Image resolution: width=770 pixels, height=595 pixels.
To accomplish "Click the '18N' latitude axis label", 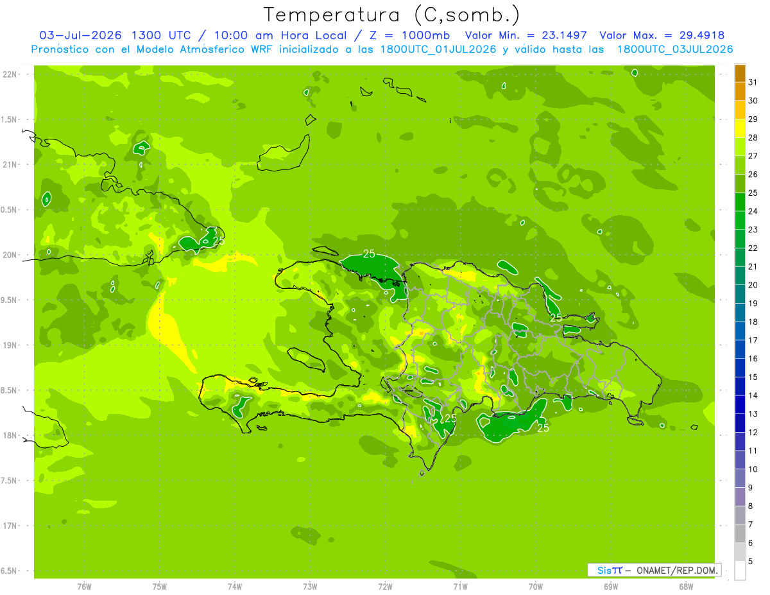I will (11, 435).
